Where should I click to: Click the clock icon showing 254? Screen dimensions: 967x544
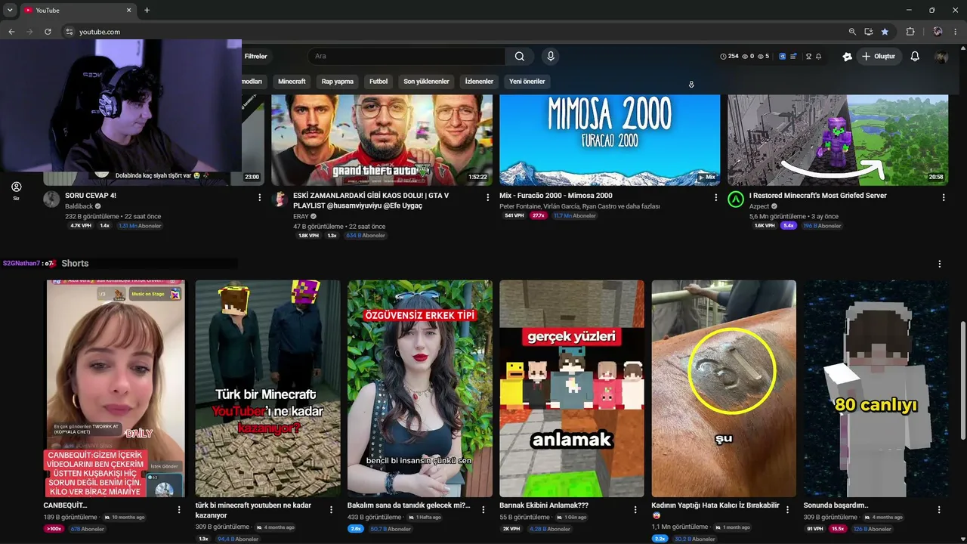tap(723, 57)
